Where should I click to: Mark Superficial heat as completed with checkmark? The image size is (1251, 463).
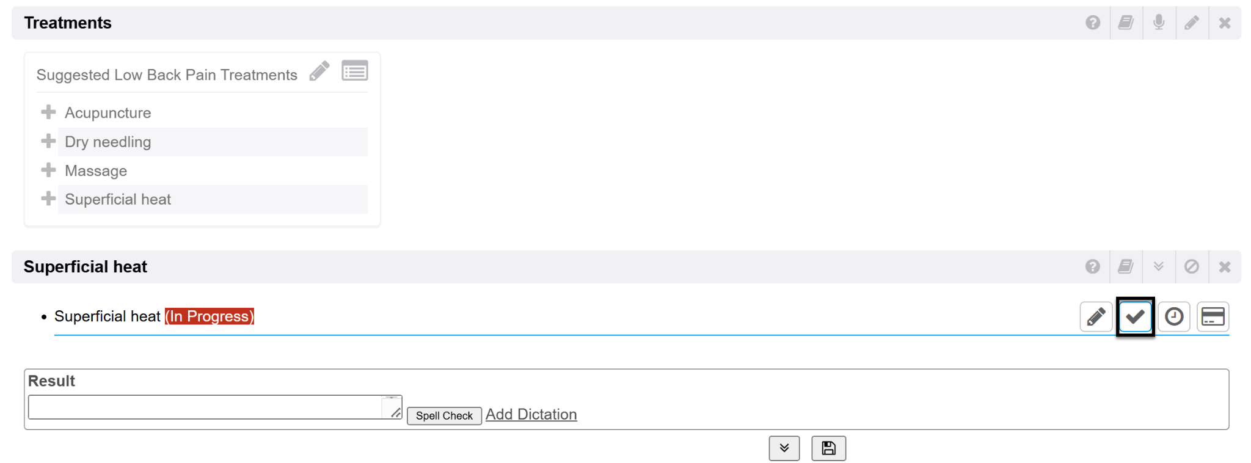(1136, 316)
